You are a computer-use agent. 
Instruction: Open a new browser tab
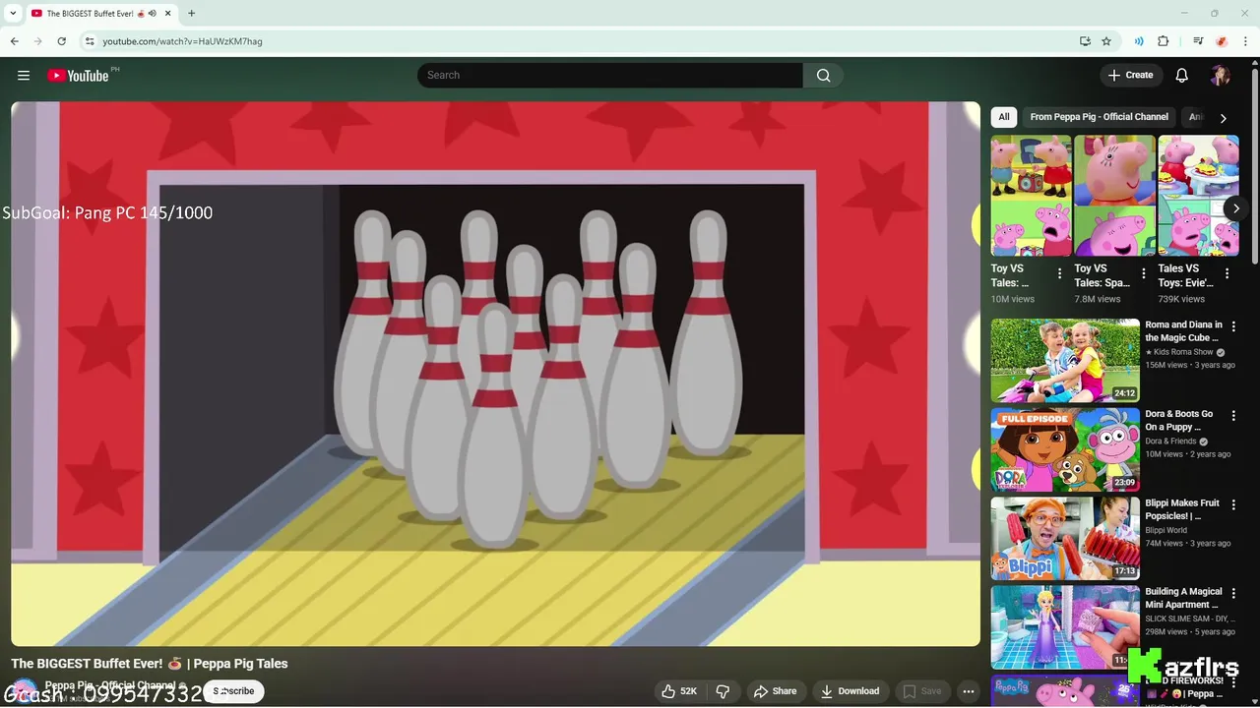pos(191,13)
